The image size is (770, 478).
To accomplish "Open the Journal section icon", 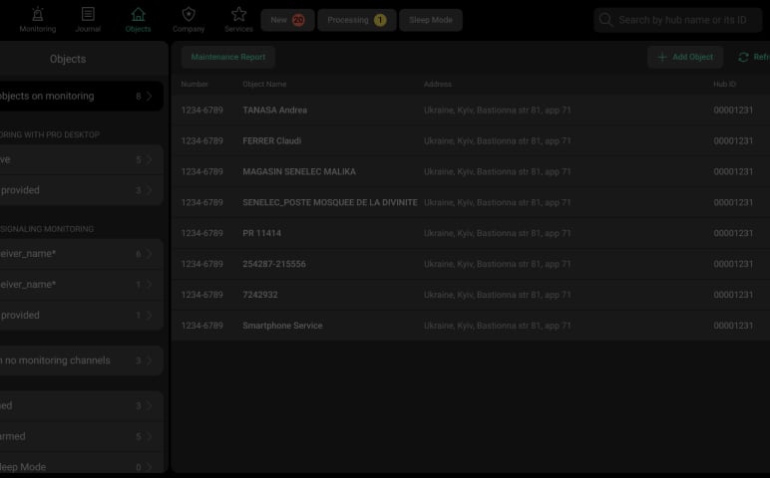I will 88,14.
